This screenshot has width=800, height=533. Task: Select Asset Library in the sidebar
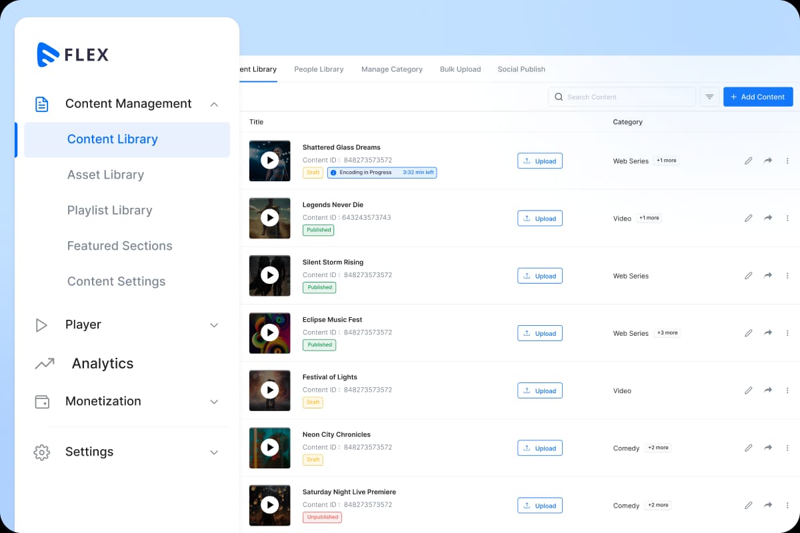tap(105, 175)
